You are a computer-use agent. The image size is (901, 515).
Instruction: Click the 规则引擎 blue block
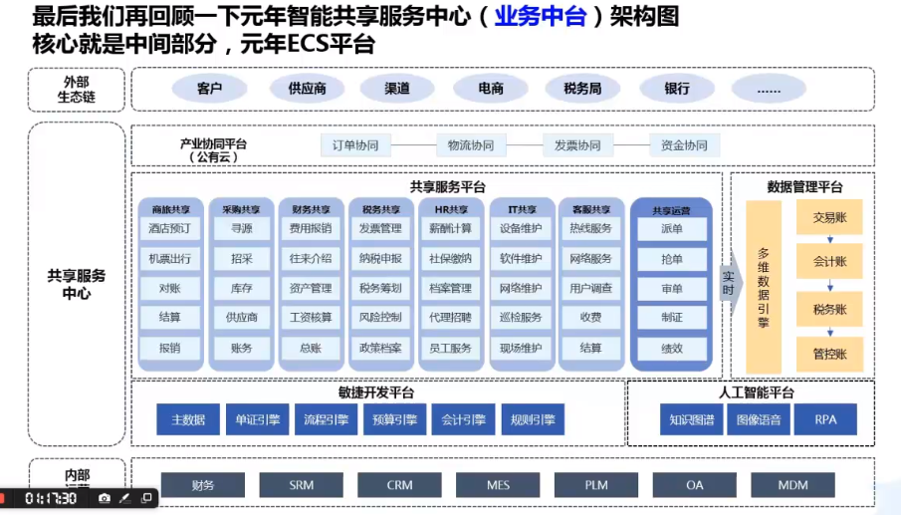[x=533, y=419]
